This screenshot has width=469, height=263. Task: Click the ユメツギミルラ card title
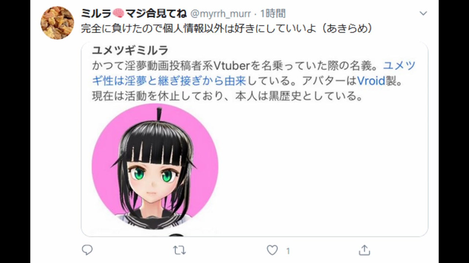click(x=130, y=50)
